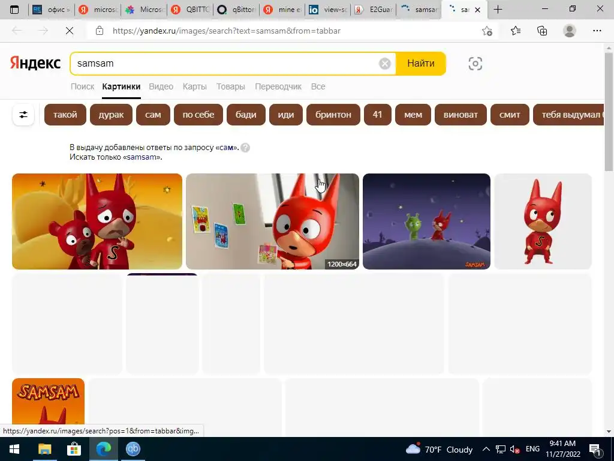
Task: Open the Favorites list icon
Action: click(x=516, y=31)
